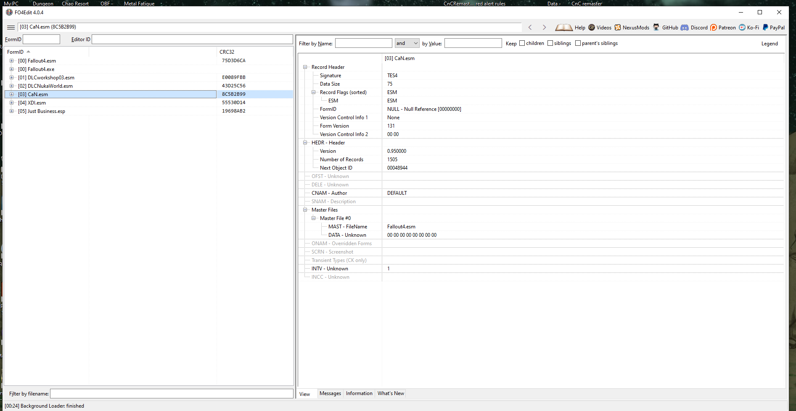Click the FormID column sort arrow

point(28,52)
